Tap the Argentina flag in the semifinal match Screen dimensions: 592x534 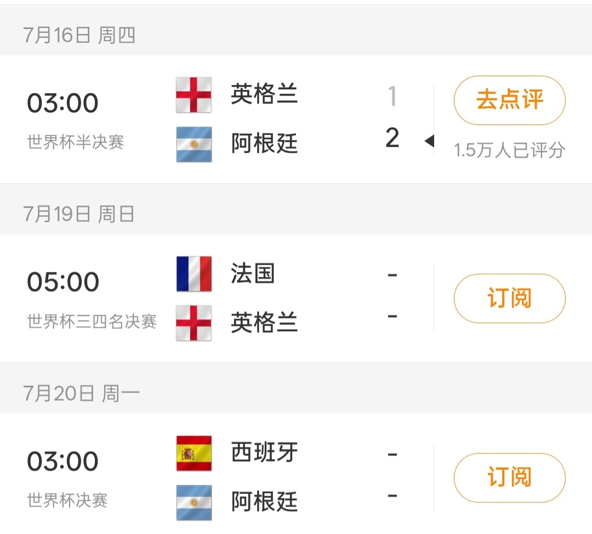point(193,144)
